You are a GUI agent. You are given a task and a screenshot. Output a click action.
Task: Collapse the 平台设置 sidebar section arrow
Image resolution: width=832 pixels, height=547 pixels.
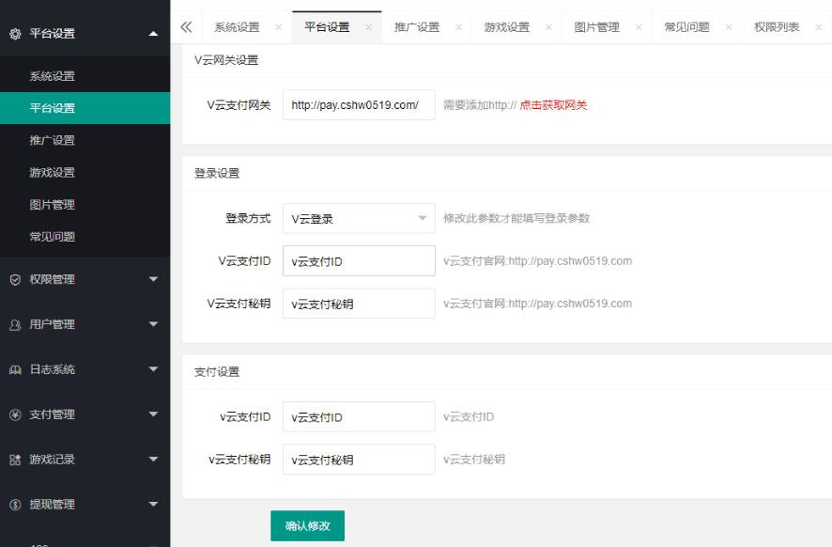pos(153,34)
